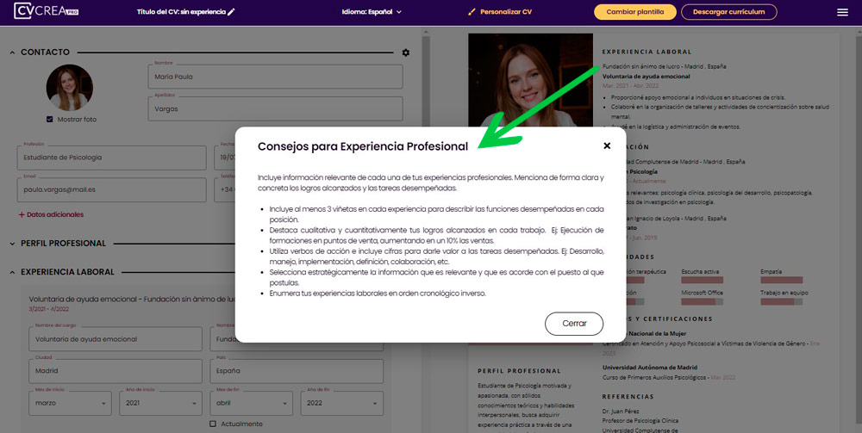Click the Descargar currículum button
Screen dimensions: 862x433
(x=729, y=11)
